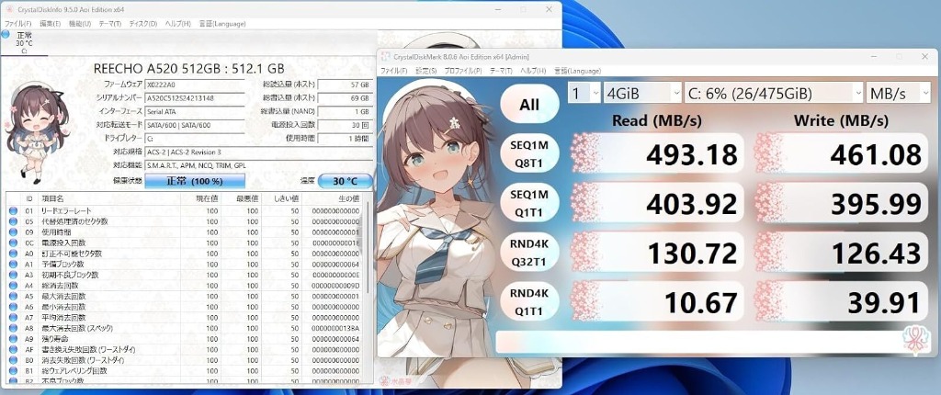Click the SEQ1M Q8T1 read result 493.18
Image resolution: width=941 pixels, height=395 pixels.
tap(655, 153)
